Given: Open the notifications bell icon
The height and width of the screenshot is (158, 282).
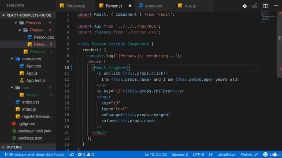Looking at the screenshot, I should 275,154.
